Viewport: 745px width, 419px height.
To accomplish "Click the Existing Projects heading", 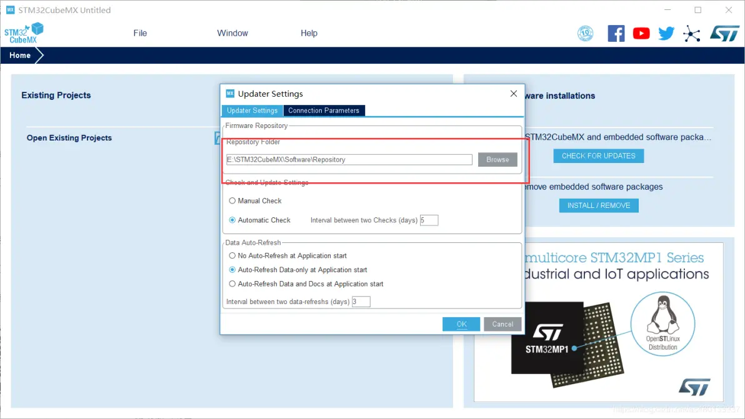I will click(56, 95).
